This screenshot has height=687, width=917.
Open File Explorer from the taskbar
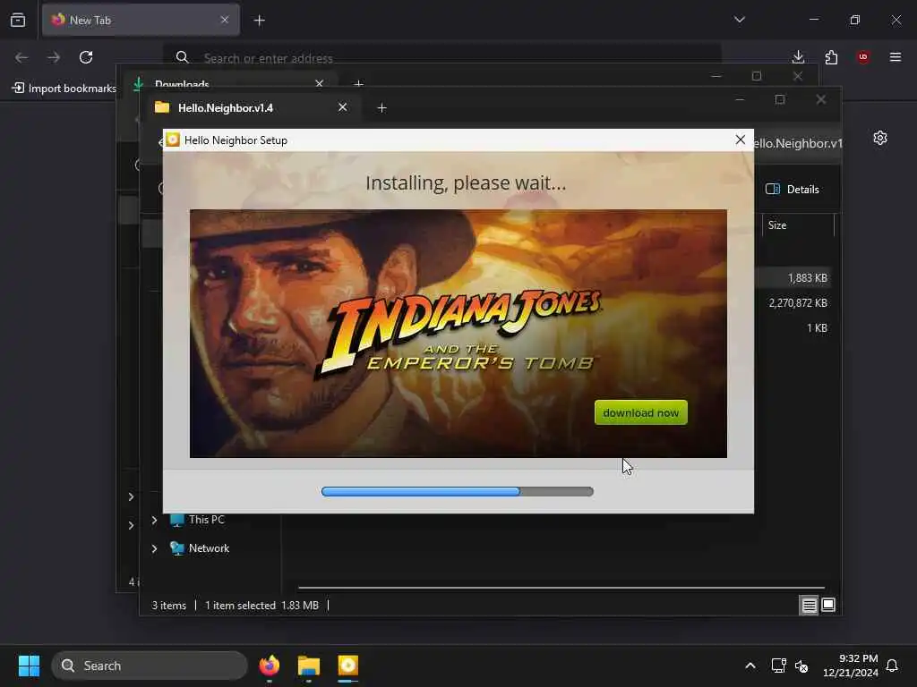[309, 666]
